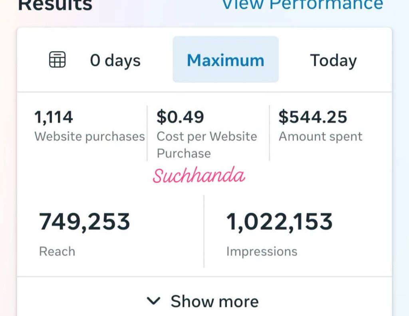Select the Reach metric label
Viewport: 409px width, 316px height.
pyautogui.click(x=57, y=251)
